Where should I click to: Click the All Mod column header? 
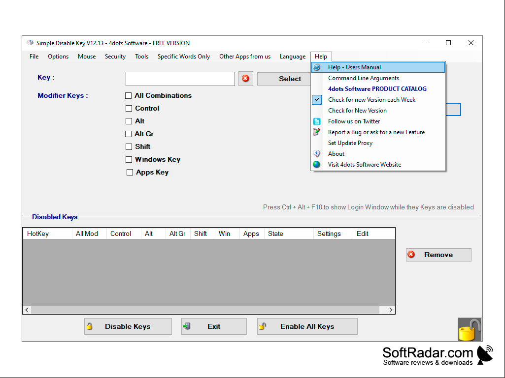coord(90,233)
